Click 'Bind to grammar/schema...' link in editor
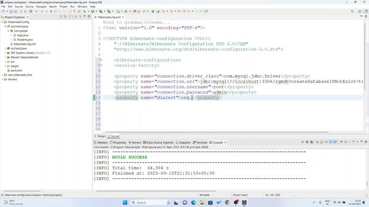 pyautogui.click(x=136, y=22)
